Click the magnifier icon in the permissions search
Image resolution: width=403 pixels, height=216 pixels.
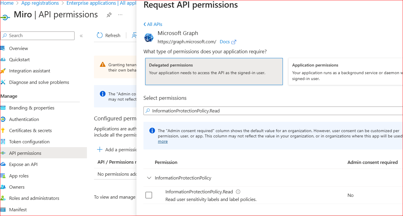(x=148, y=111)
